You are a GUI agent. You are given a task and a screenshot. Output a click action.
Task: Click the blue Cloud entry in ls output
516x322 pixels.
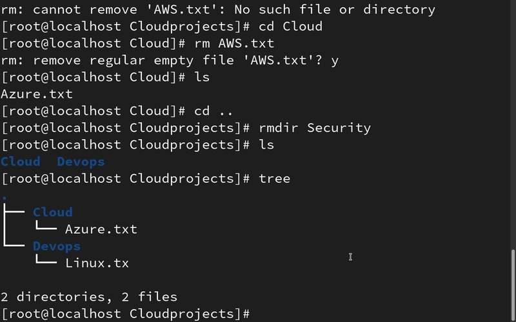21,162
